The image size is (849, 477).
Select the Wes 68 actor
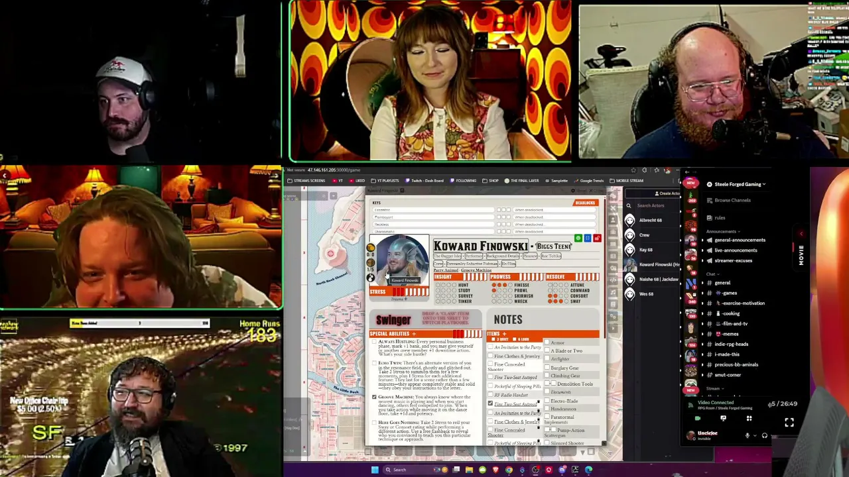pyautogui.click(x=645, y=293)
